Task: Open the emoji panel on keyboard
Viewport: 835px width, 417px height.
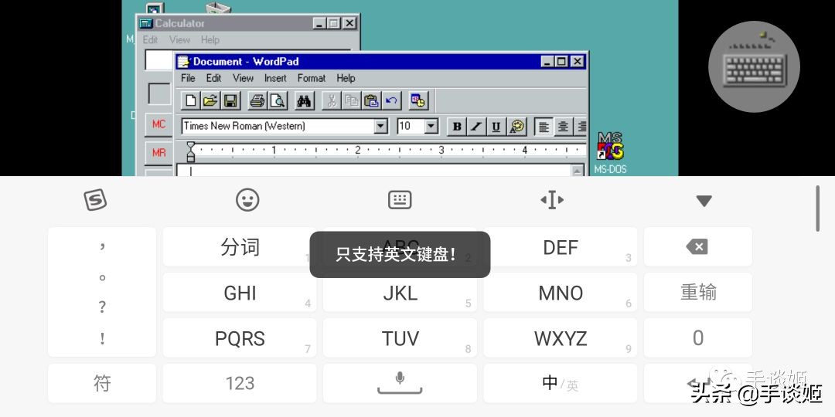Action: tap(247, 200)
